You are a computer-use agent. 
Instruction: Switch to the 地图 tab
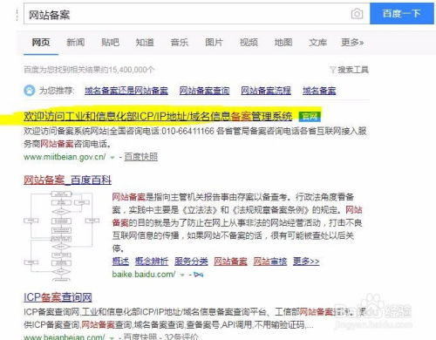[283, 43]
